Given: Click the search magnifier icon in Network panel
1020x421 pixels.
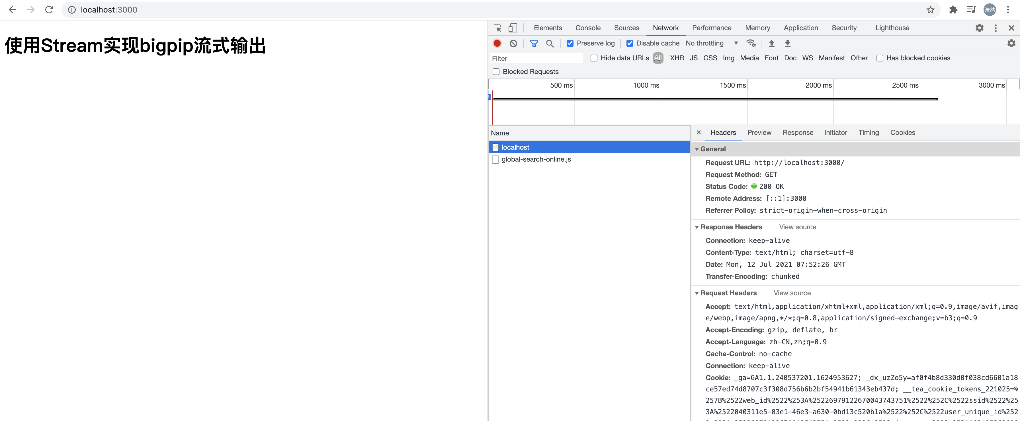Looking at the screenshot, I should [x=550, y=43].
